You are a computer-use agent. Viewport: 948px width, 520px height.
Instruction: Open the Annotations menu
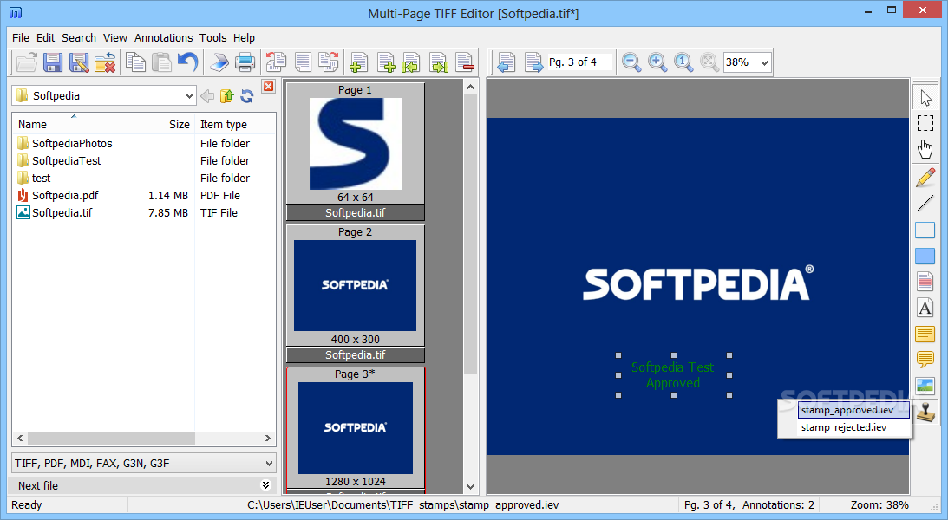click(x=163, y=37)
